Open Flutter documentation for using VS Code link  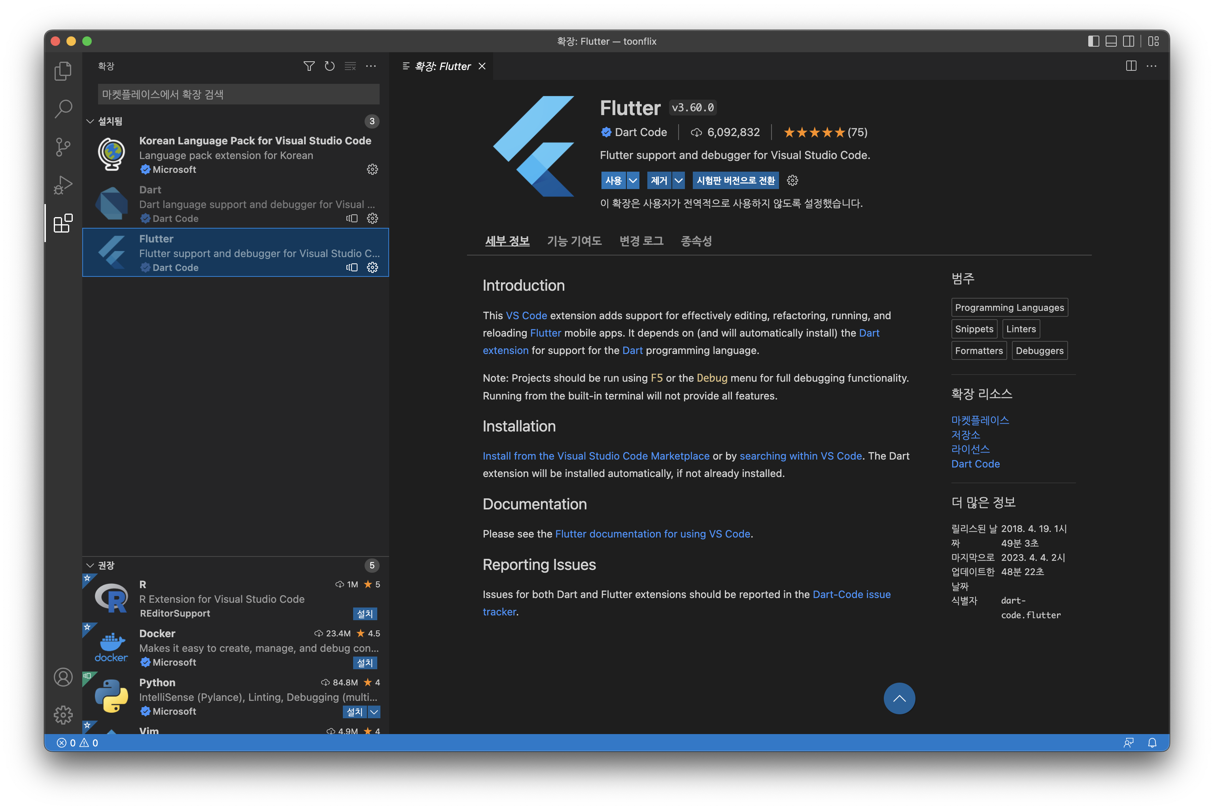[x=652, y=534]
